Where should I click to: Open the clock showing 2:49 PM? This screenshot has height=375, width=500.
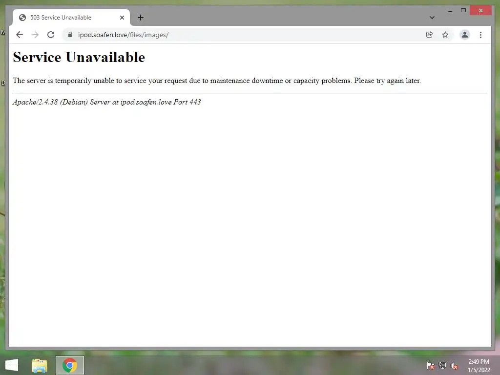479,366
